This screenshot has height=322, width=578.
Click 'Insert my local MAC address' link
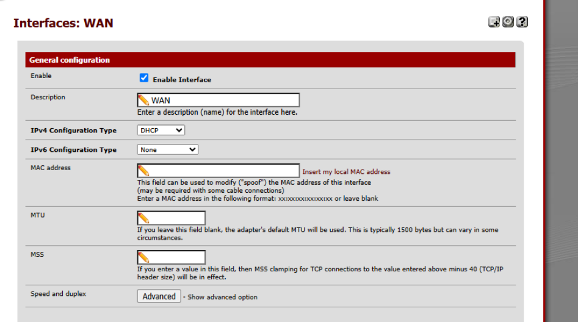346,172
